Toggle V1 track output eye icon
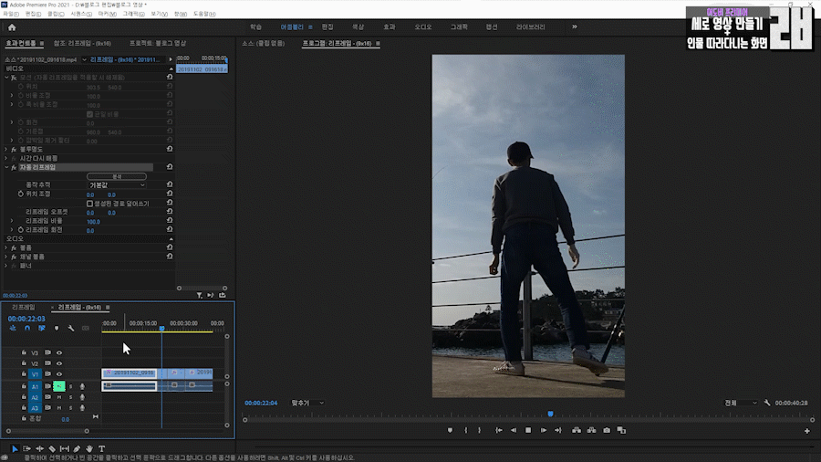 (x=59, y=374)
